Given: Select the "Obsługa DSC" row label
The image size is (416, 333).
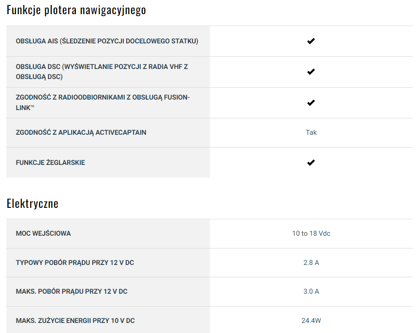Looking at the screenshot, I should [102, 72].
